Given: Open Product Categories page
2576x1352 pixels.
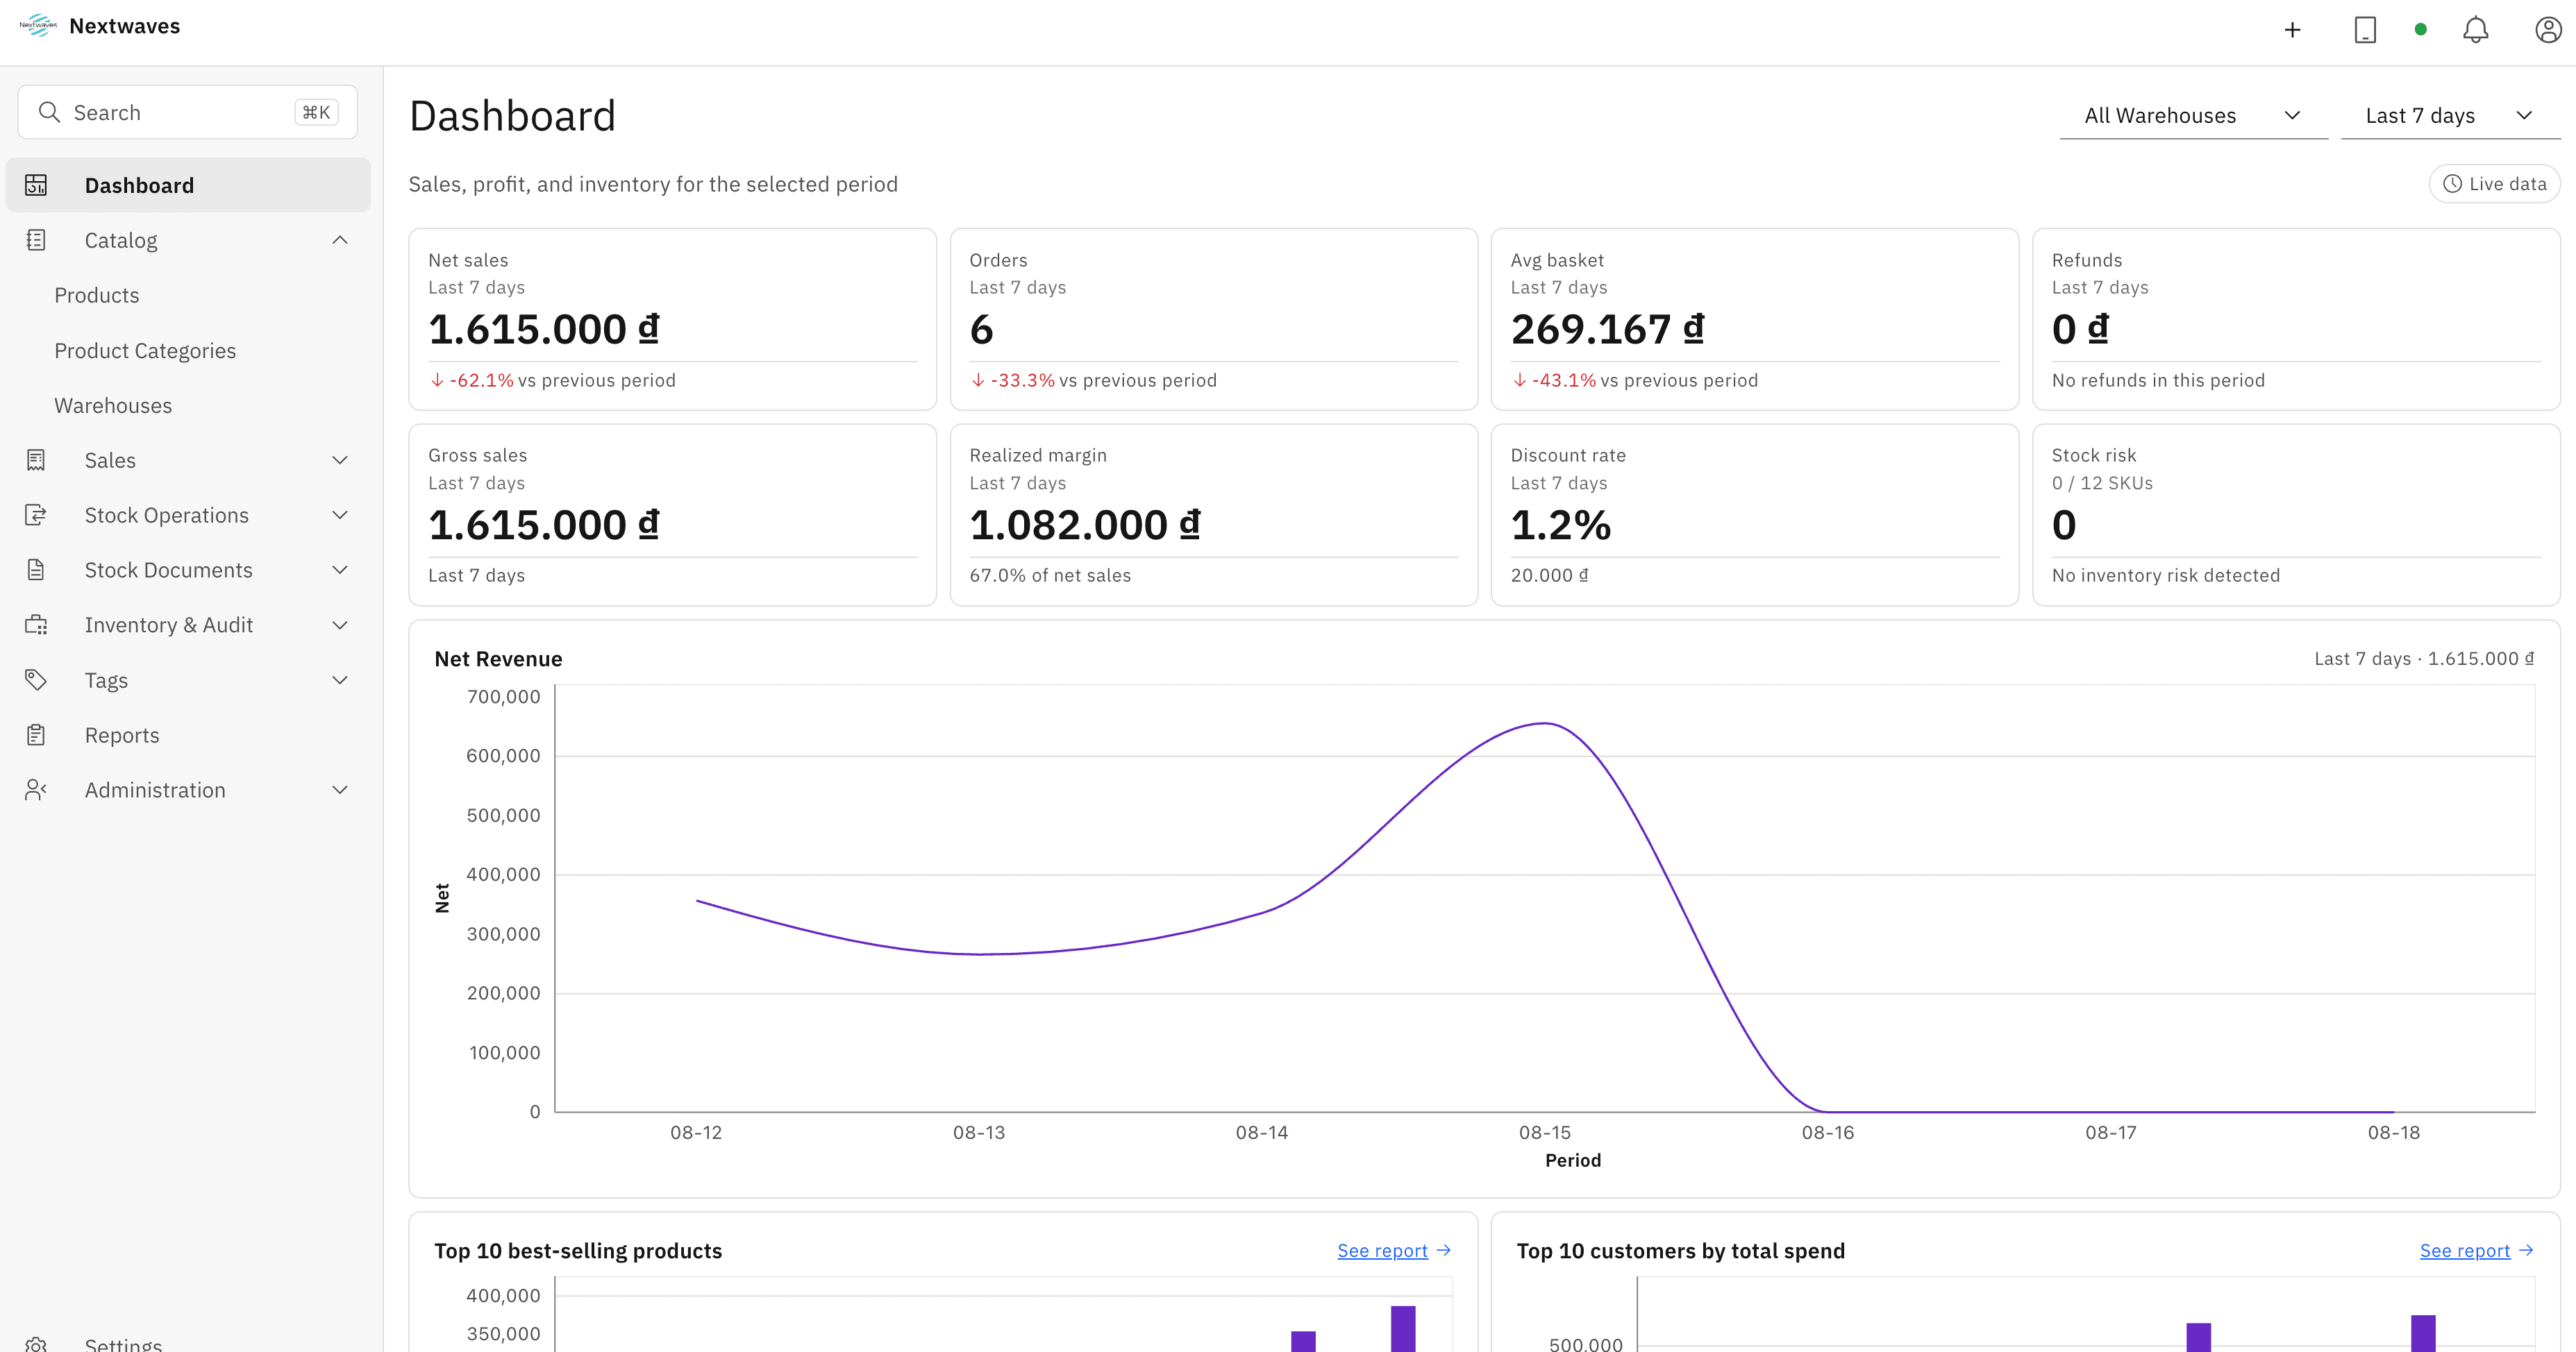Looking at the screenshot, I should click(x=145, y=350).
